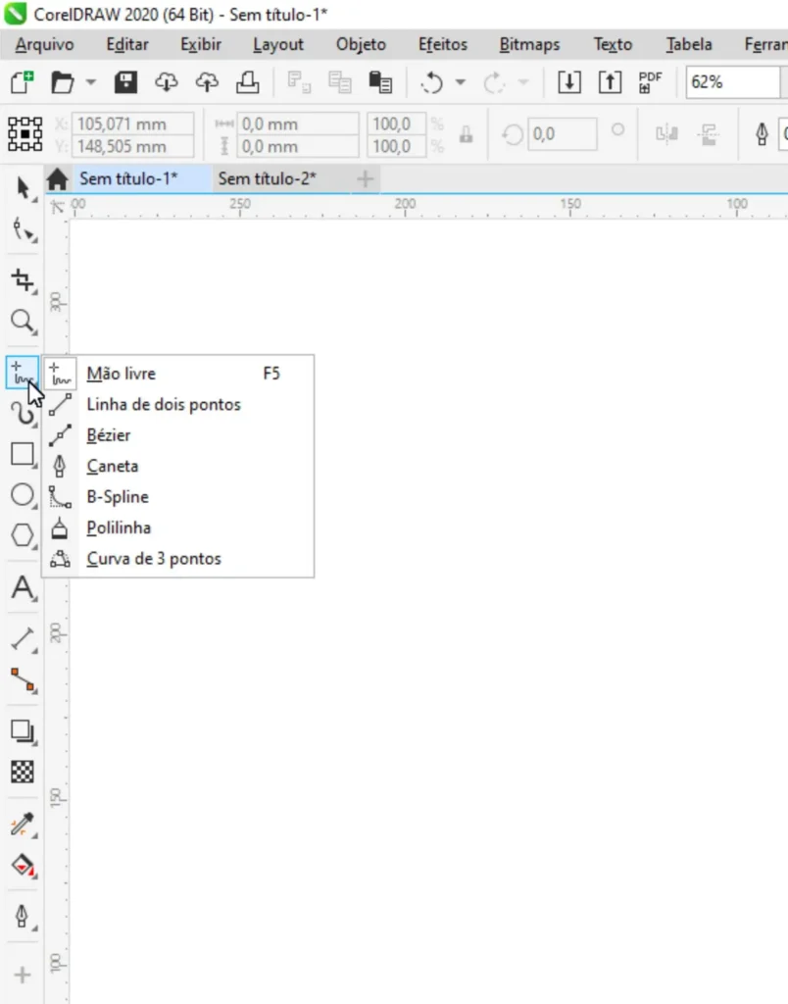Select the Outline Pen tool in toolbox
Viewport: 788px width, 1004px height.
pos(24,917)
